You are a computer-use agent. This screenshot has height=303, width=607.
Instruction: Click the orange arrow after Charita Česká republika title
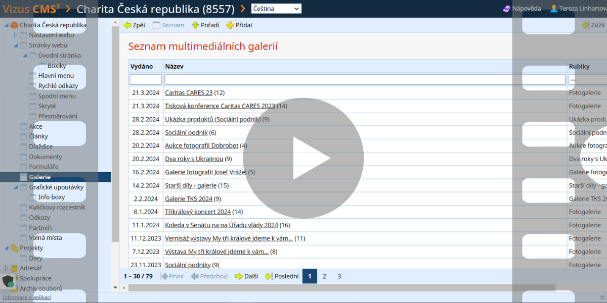click(x=243, y=9)
